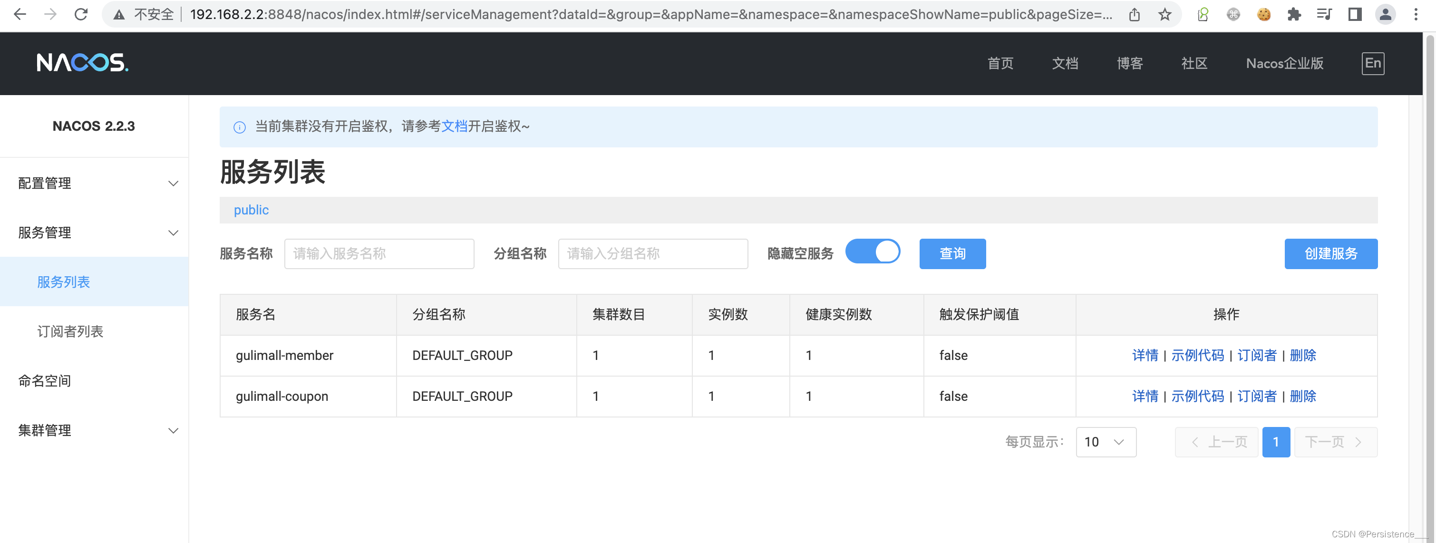Open the browser extensions puzzle icon

1294,14
